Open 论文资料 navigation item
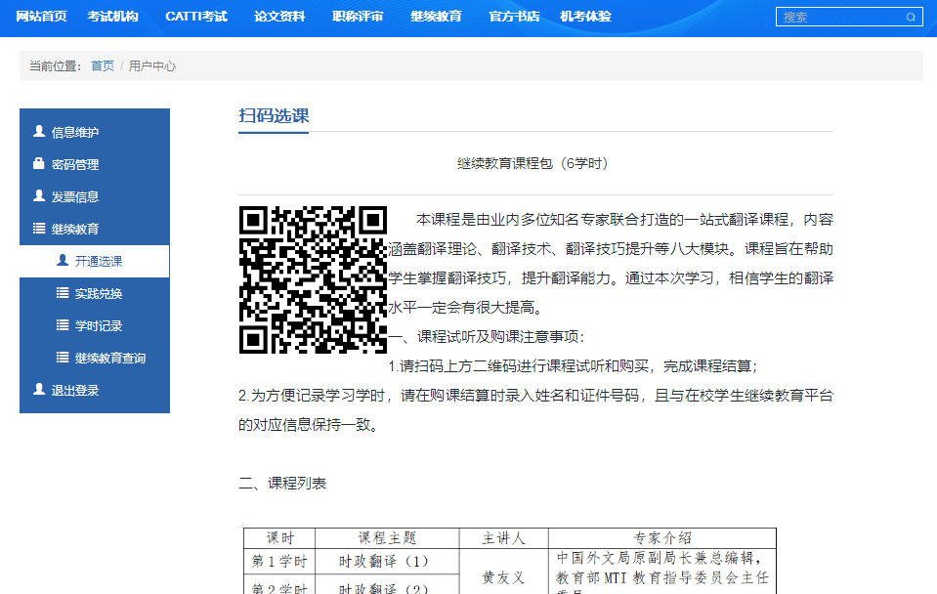 [x=279, y=17]
